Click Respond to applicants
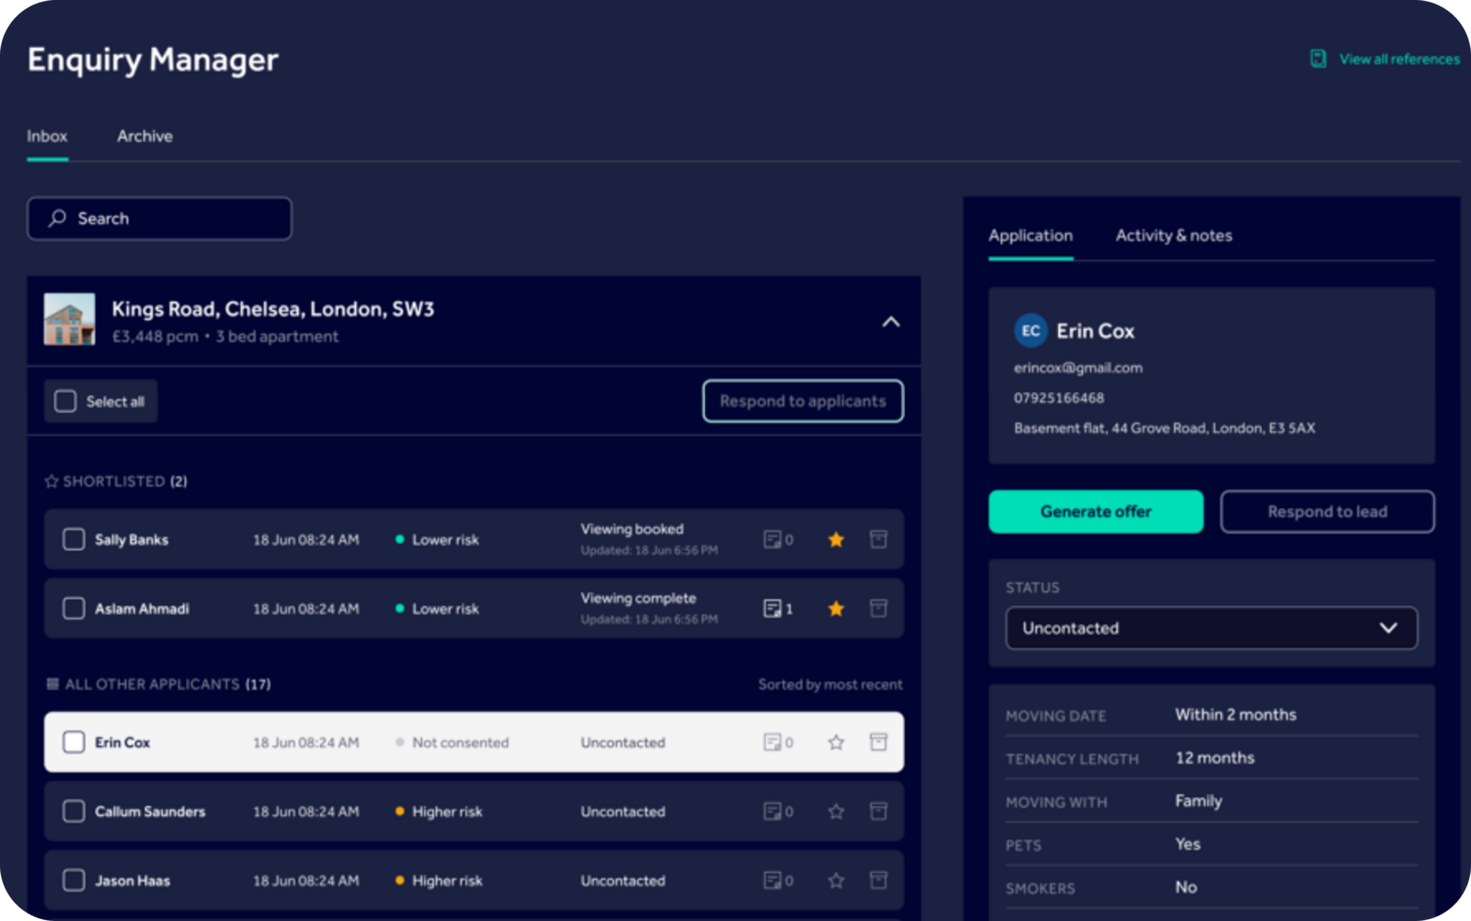This screenshot has width=1471, height=921. click(803, 401)
